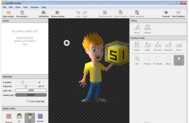Viewport: 189px width, 123px height.
Task: Open the View menu
Action: (25, 7)
